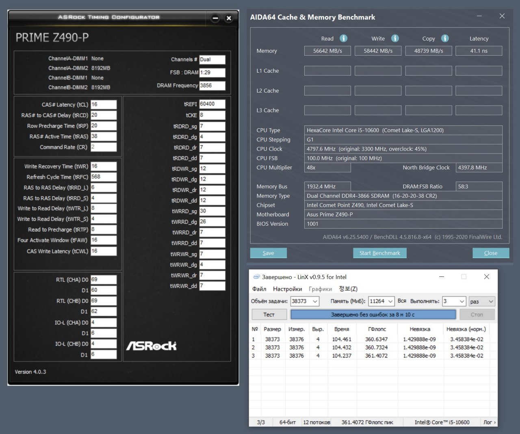This screenshot has width=520, height=434.
Task: Click the tREFI value field
Action: tap(212, 104)
